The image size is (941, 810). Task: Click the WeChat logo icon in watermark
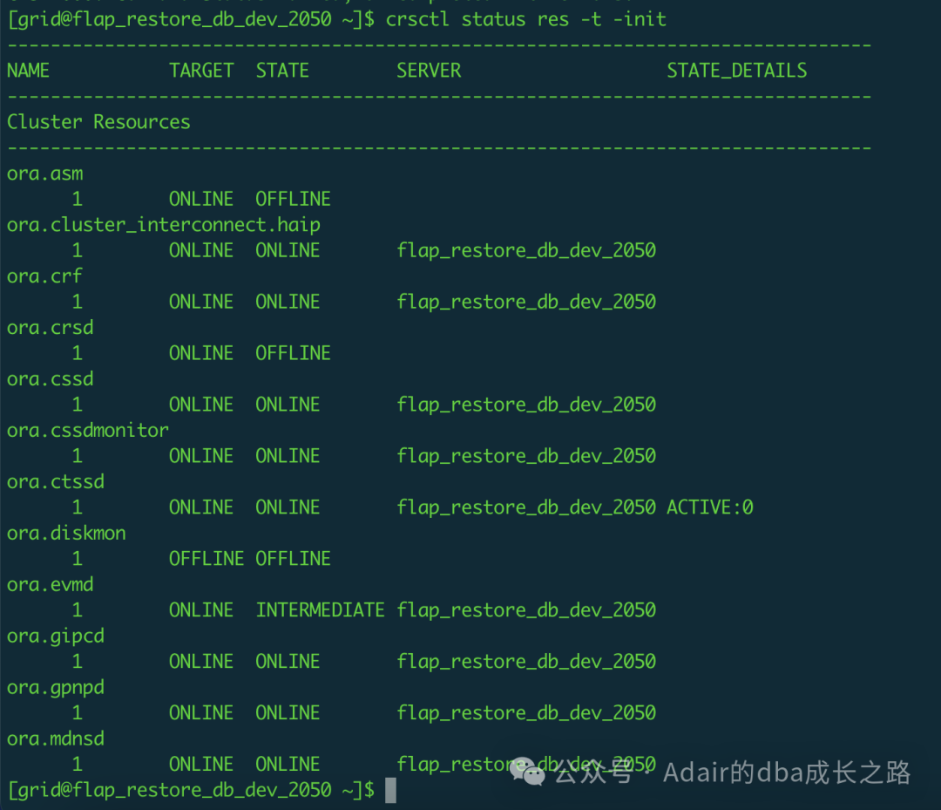(x=528, y=771)
